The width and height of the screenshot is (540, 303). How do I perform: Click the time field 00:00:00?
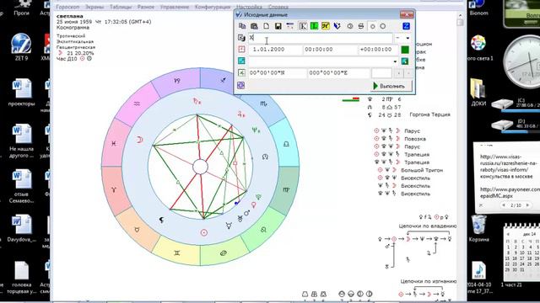(x=330, y=50)
